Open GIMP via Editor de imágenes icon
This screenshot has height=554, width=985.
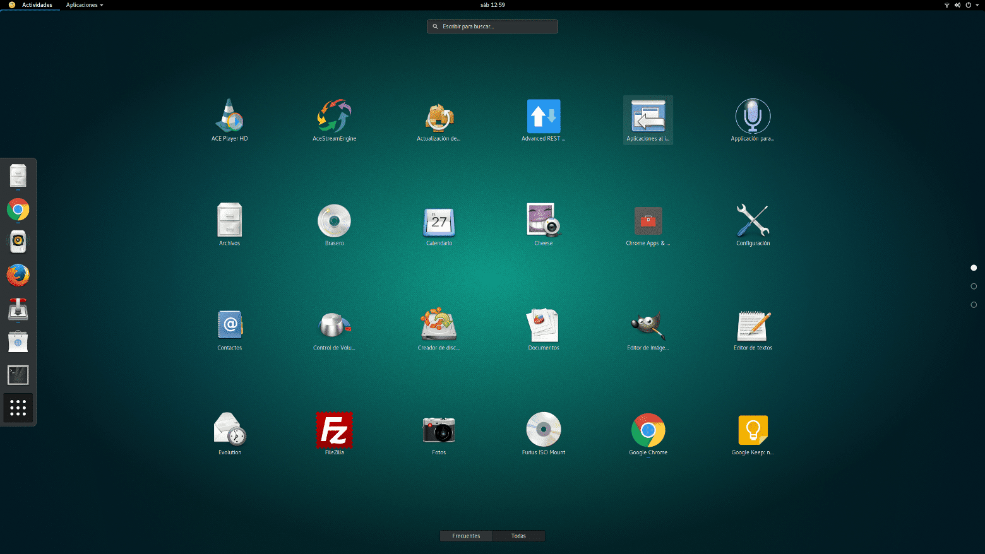pyautogui.click(x=648, y=325)
